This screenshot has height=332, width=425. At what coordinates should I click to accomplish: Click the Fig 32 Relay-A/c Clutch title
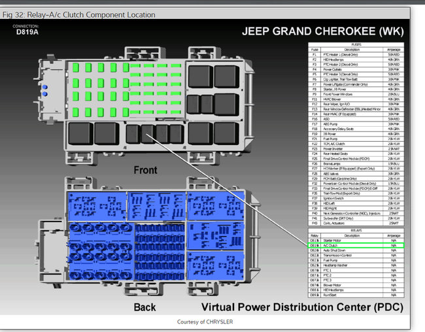(x=78, y=14)
